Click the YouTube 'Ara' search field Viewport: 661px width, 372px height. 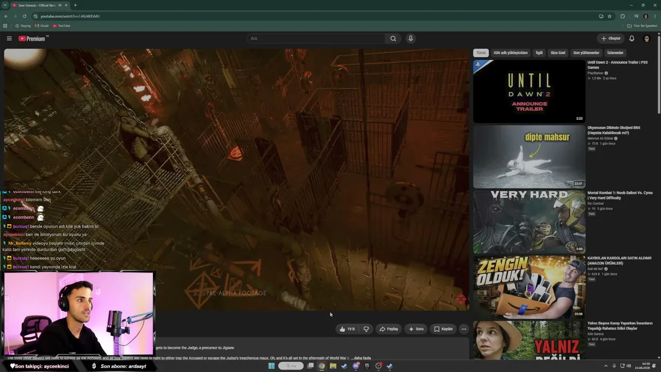315,39
